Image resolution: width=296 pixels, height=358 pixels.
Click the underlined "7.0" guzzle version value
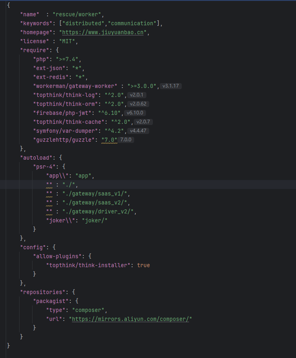[109, 140]
